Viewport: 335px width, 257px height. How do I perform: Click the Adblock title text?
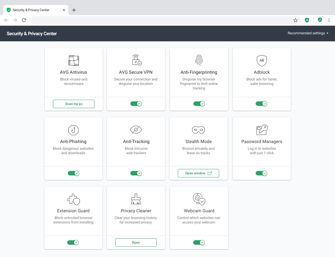click(262, 72)
